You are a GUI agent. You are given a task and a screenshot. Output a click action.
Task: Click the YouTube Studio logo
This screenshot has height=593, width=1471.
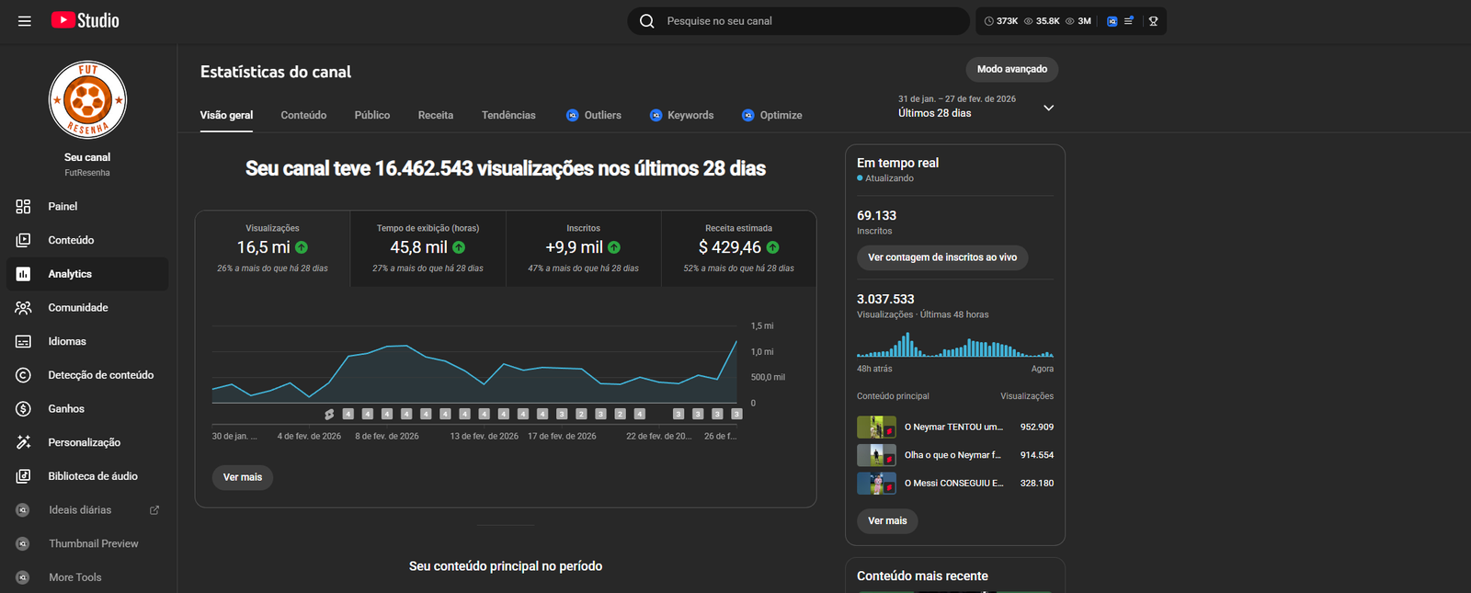pos(85,20)
